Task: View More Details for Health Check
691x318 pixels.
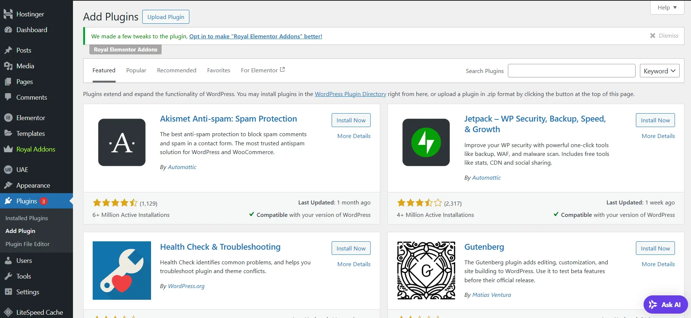Action: [x=354, y=264]
